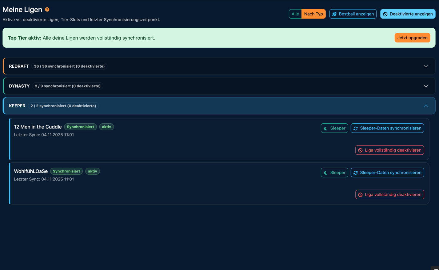Click the football icon in Bestball anzeigen

[334, 14]
